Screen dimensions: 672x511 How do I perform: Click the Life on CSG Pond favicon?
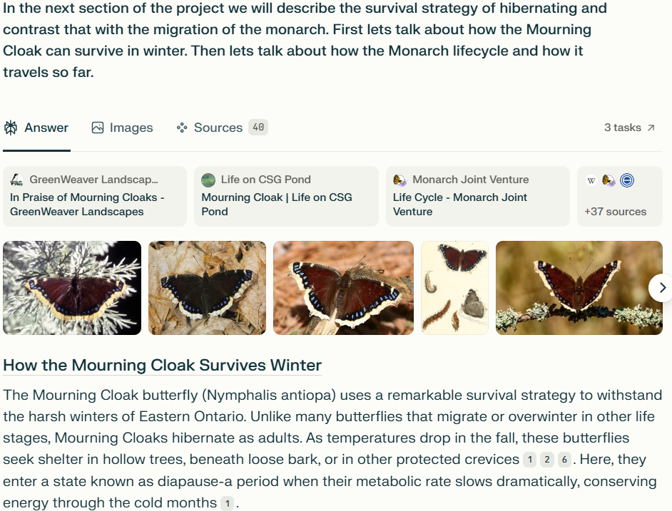click(208, 180)
